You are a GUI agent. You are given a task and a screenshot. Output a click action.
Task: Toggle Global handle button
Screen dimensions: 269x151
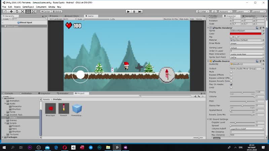point(57,12)
